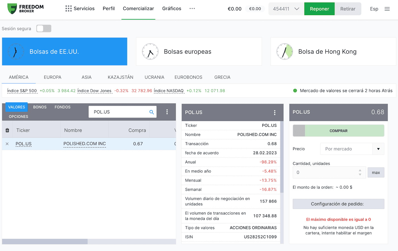Click the daily volume value 157 866

click(x=268, y=201)
